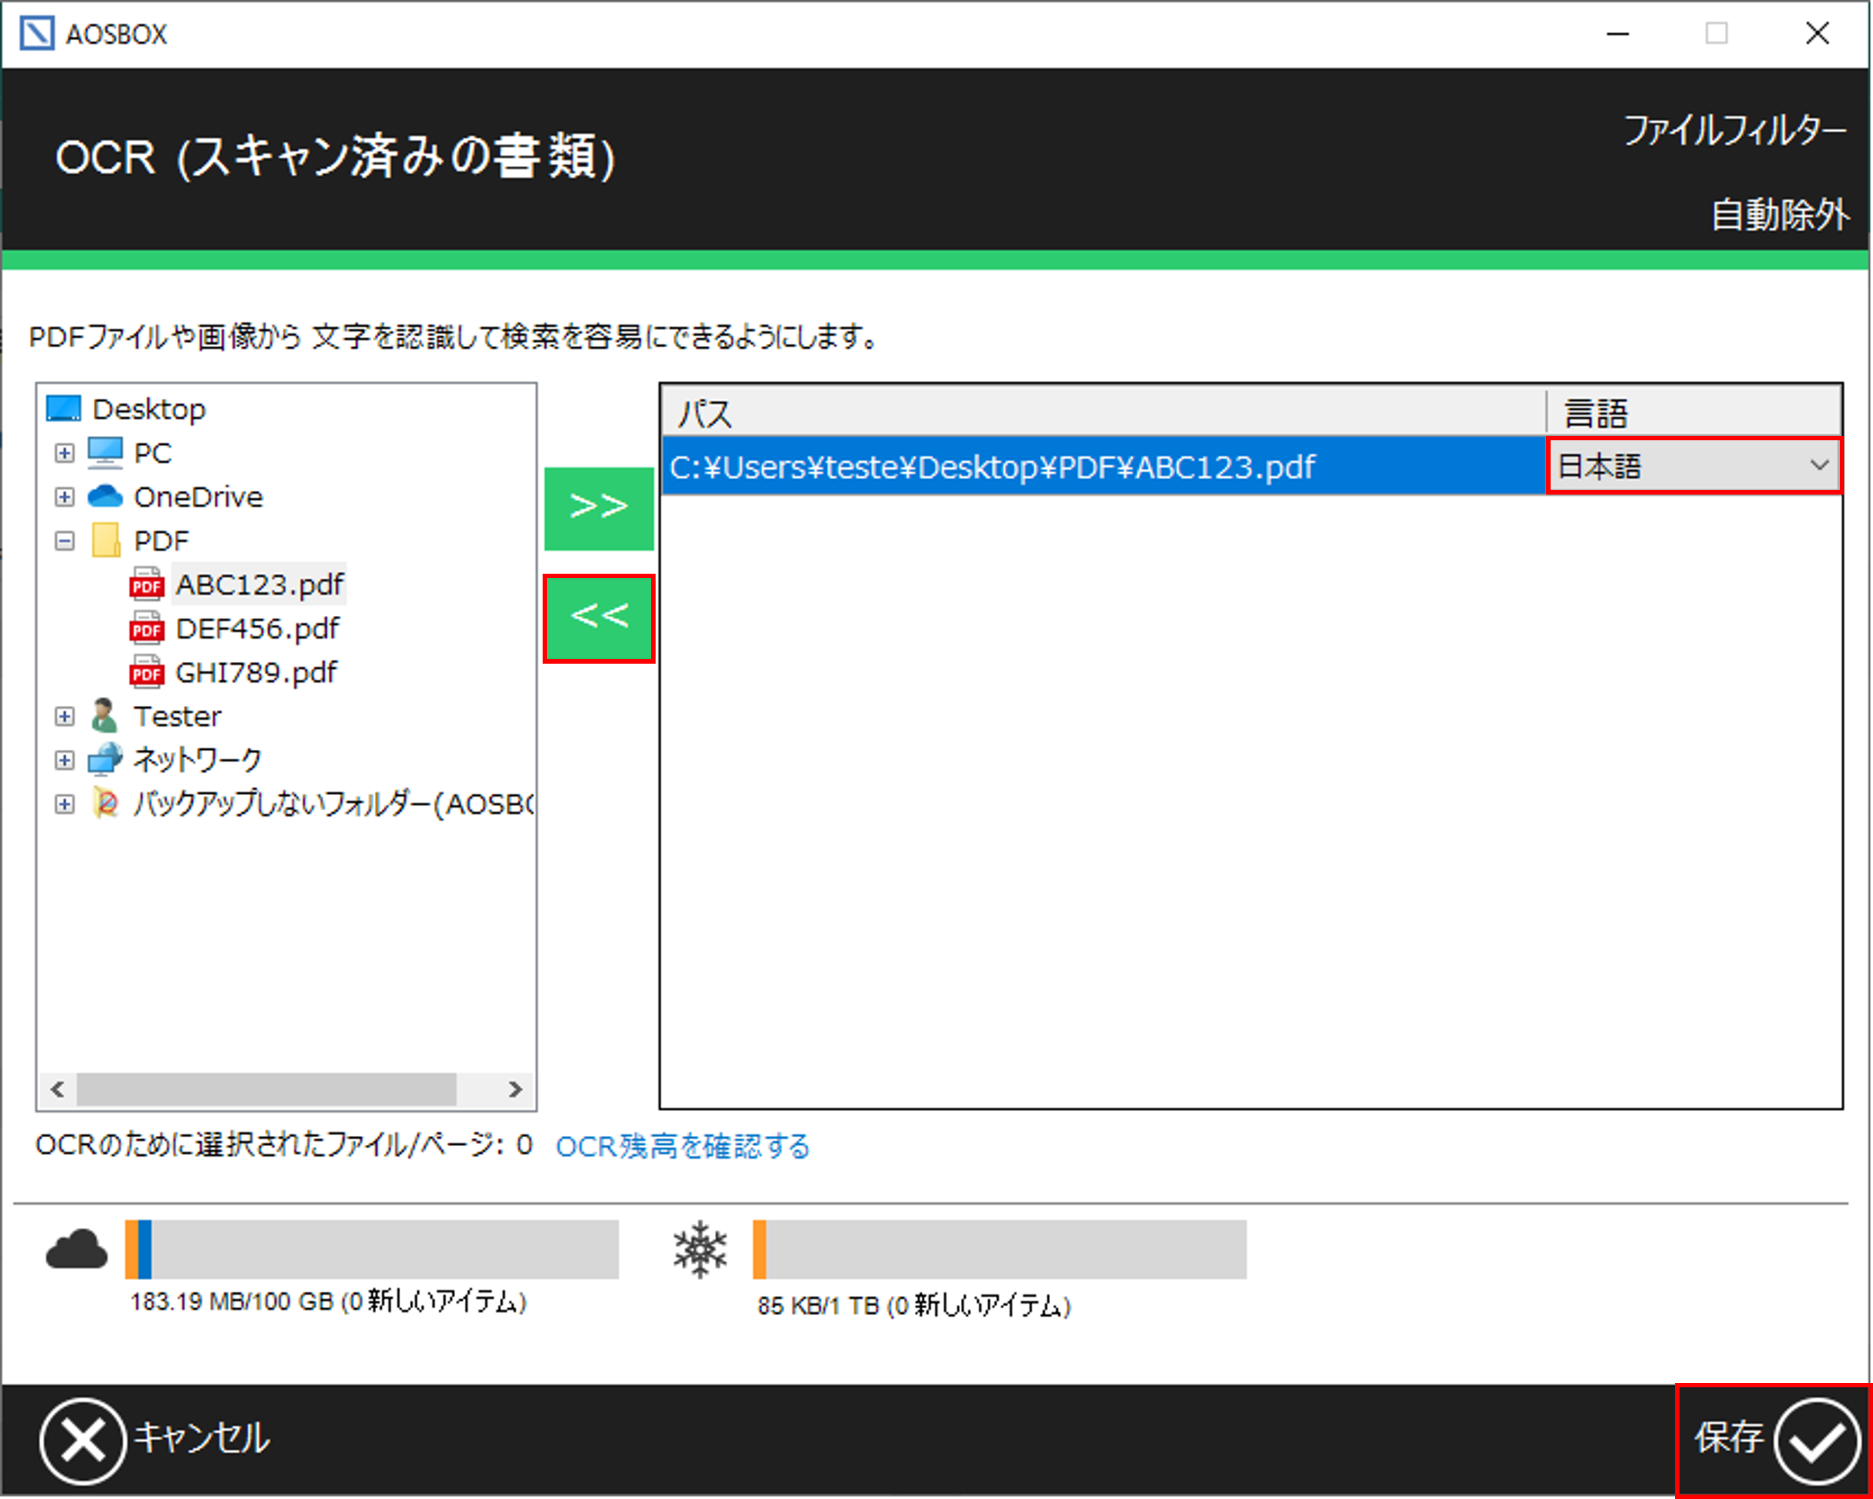The width and height of the screenshot is (1873, 1499).
Task: Open the ファイルフィルター tab
Action: (x=1735, y=131)
